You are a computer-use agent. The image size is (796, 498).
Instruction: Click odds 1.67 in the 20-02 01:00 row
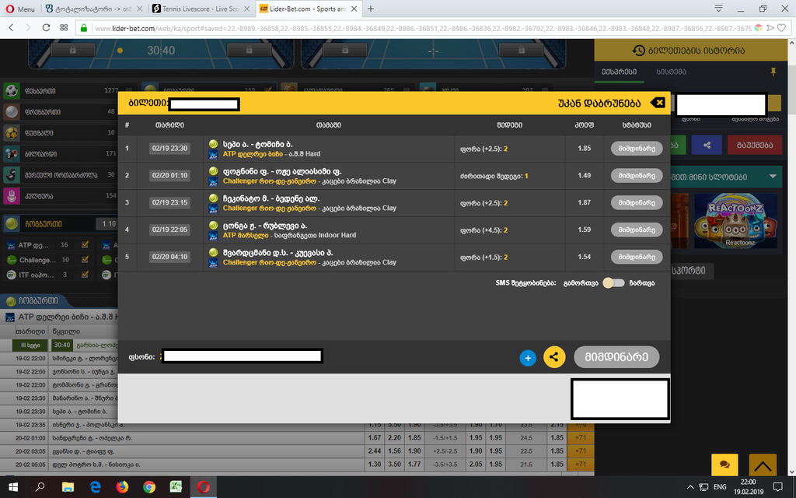375,437
